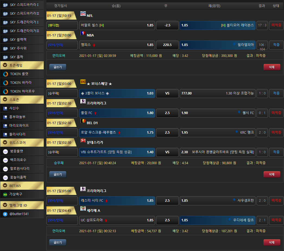Click the SP icon beside SKY 블랙잭
The image size is (284, 251).
[5, 40]
